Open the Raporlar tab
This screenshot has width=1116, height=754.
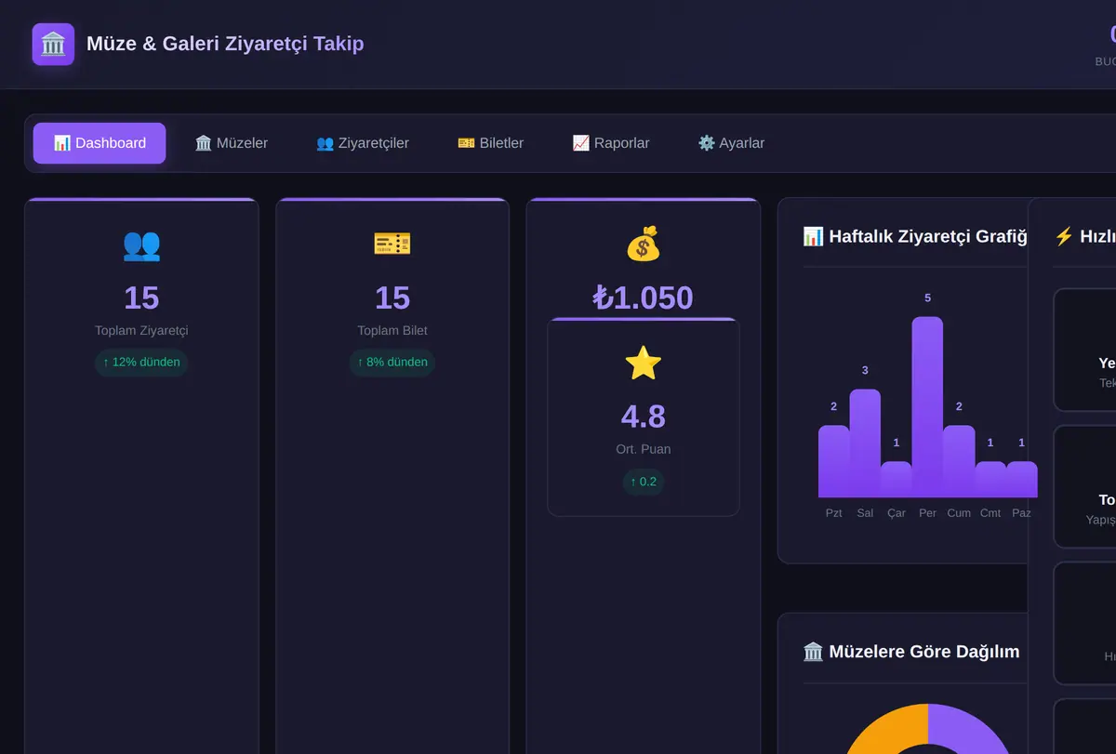pyautogui.click(x=611, y=143)
